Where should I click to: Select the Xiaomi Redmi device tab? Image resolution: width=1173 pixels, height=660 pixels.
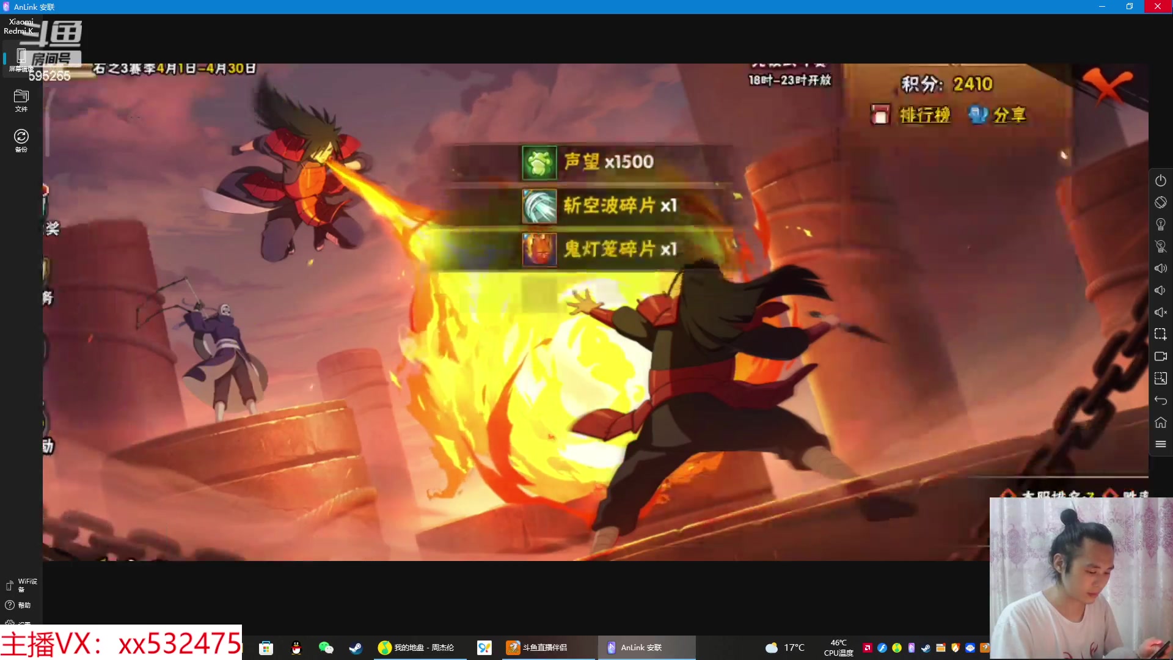tap(21, 26)
